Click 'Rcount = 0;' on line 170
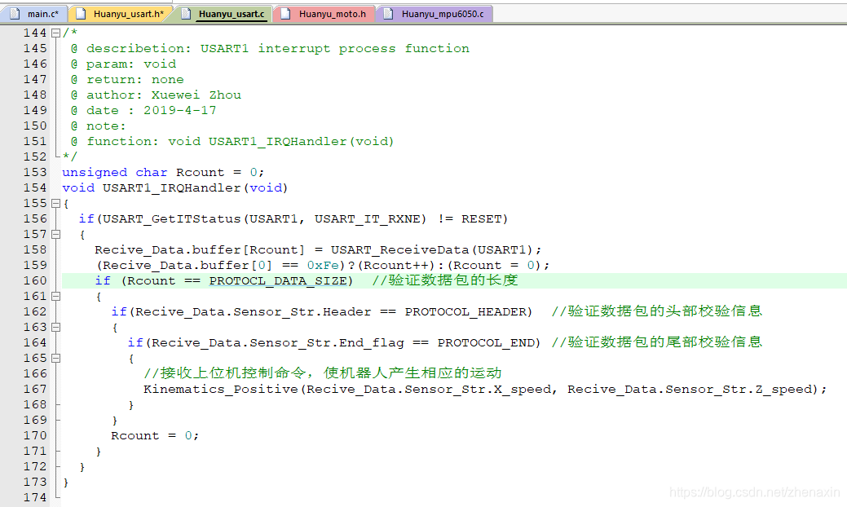 [155, 436]
